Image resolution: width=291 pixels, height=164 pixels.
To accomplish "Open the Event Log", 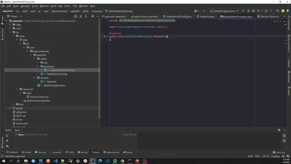I will (x=279, y=152).
